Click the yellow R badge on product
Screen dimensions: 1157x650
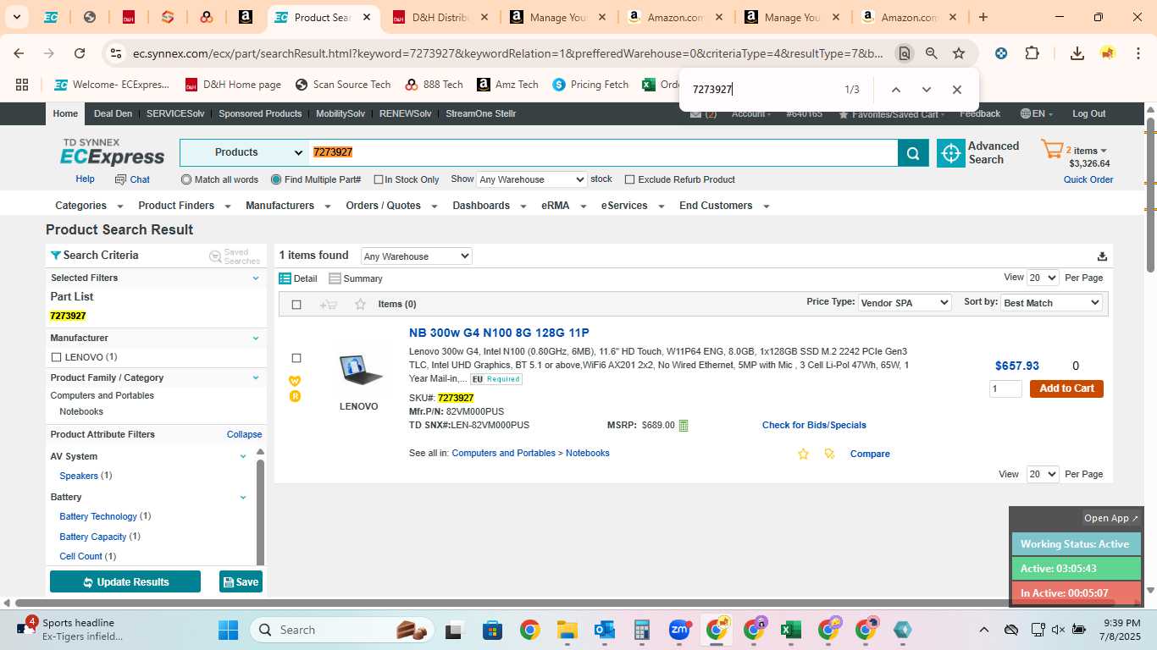(x=295, y=396)
